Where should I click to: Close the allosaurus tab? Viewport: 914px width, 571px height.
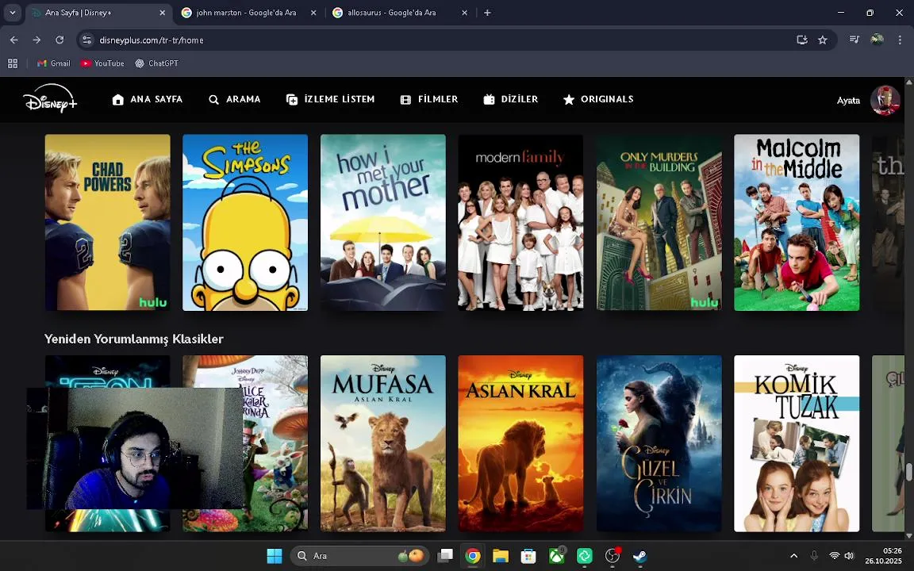tap(464, 13)
